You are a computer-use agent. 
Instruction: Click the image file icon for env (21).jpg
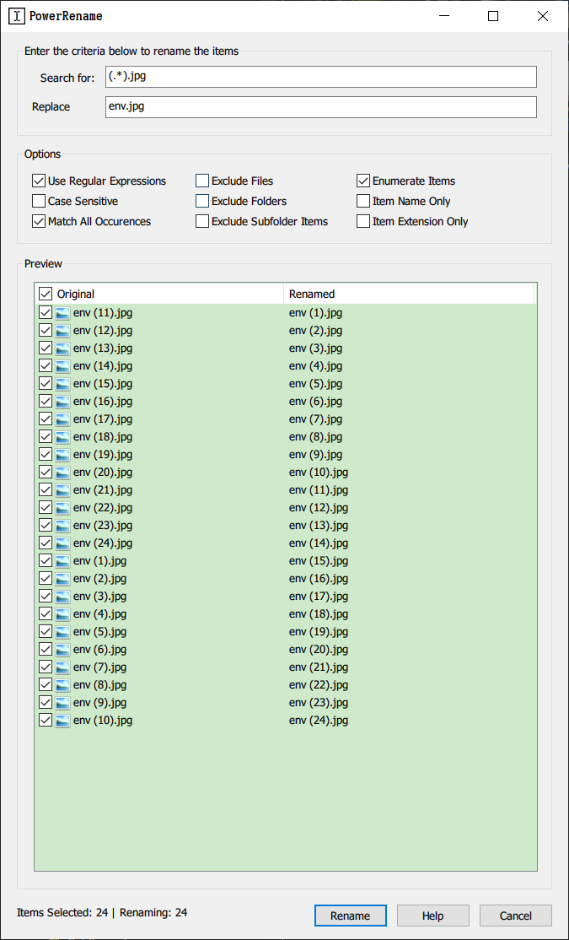pos(62,489)
